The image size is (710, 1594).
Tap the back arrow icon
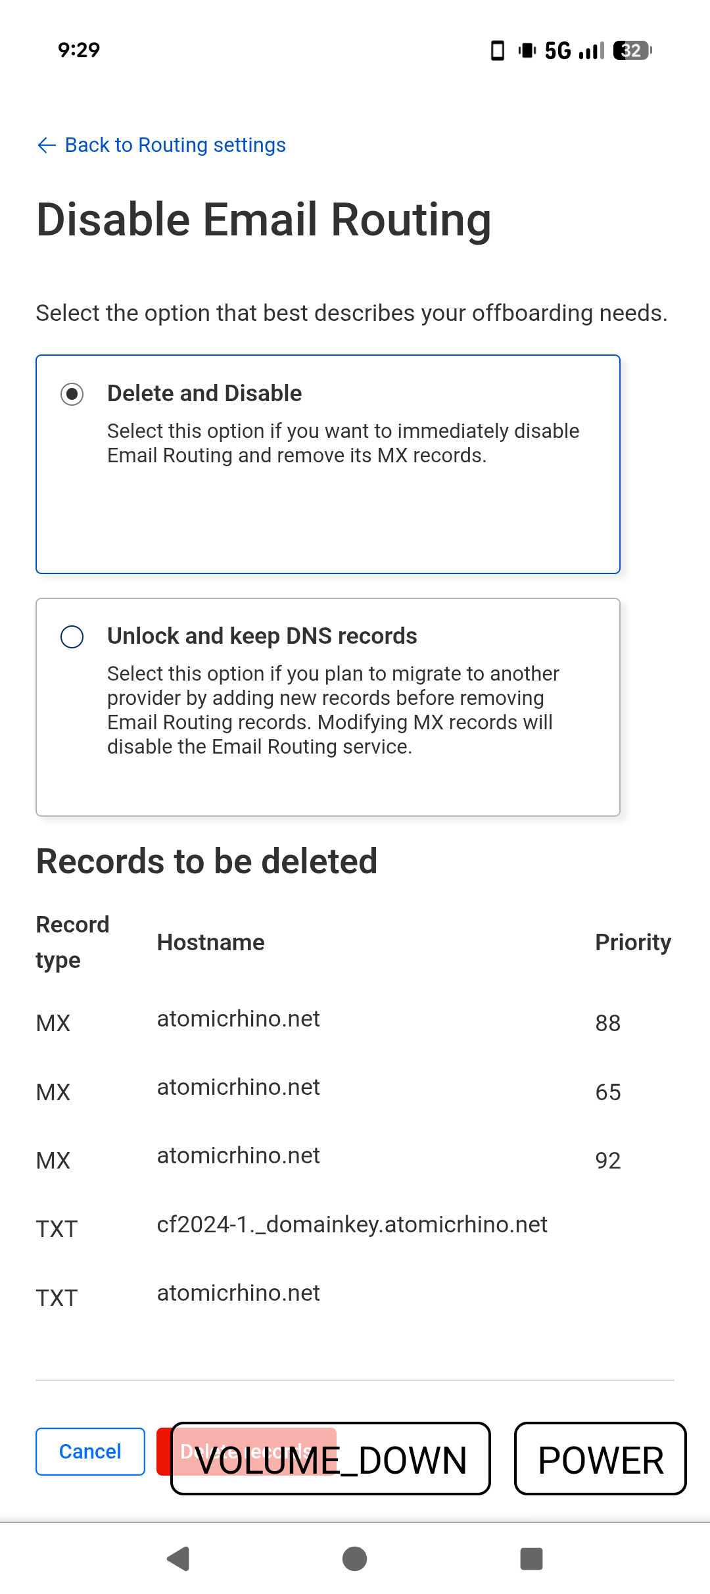coord(47,145)
